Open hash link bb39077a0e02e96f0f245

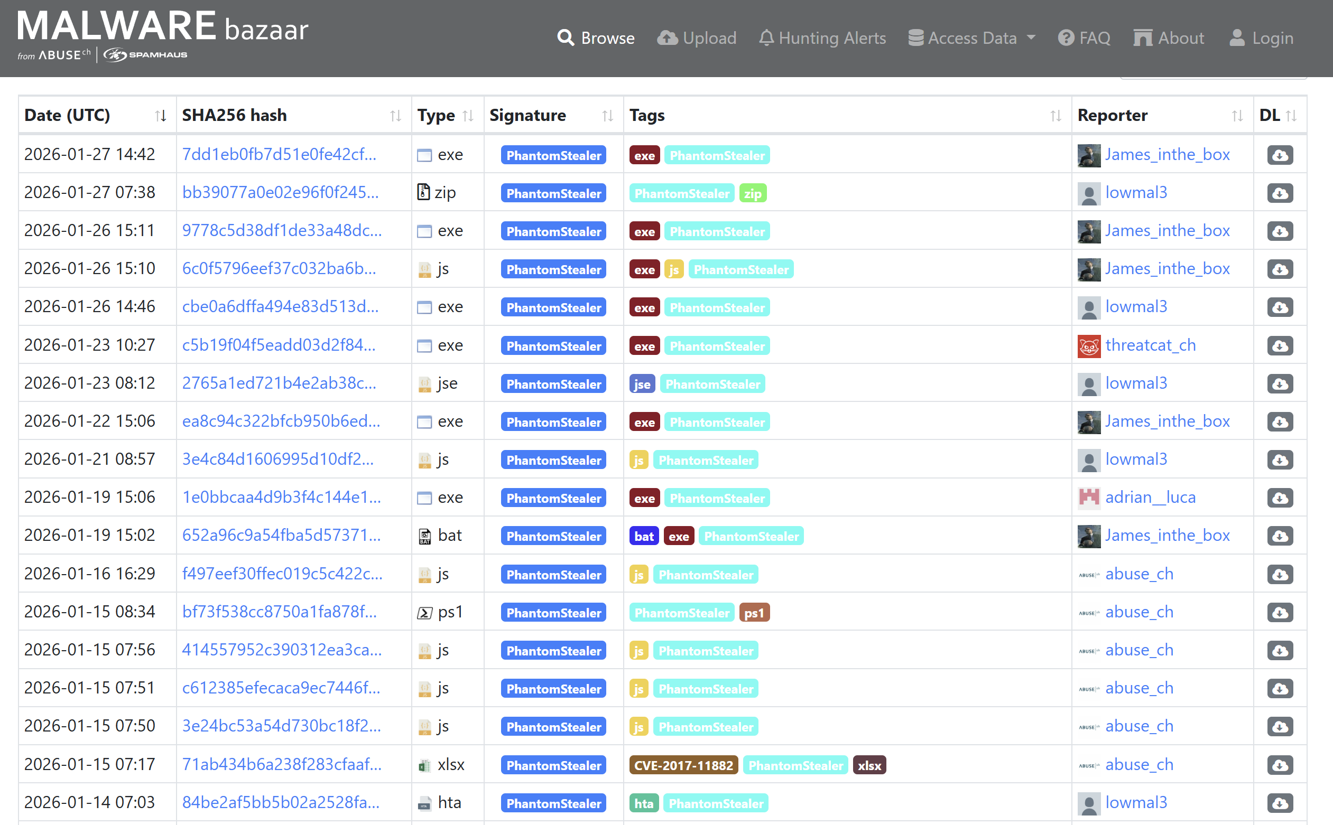tap(280, 193)
